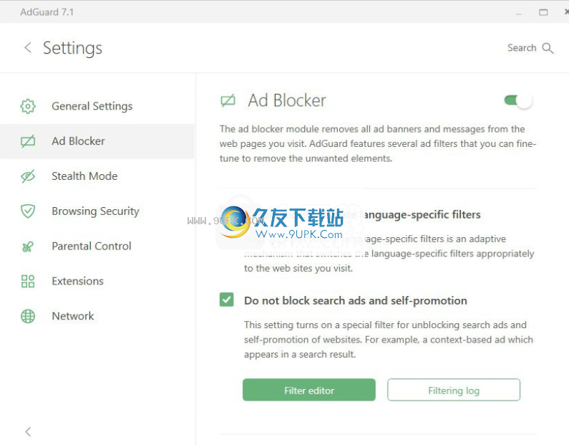The height and width of the screenshot is (445, 569).
Task: Click the General Settings gear icon
Action: click(28, 106)
